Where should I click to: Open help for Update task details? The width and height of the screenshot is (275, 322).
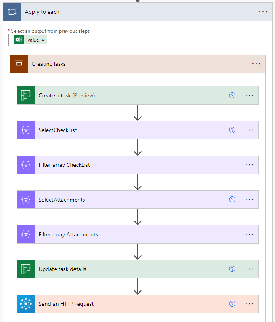[x=232, y=269]
